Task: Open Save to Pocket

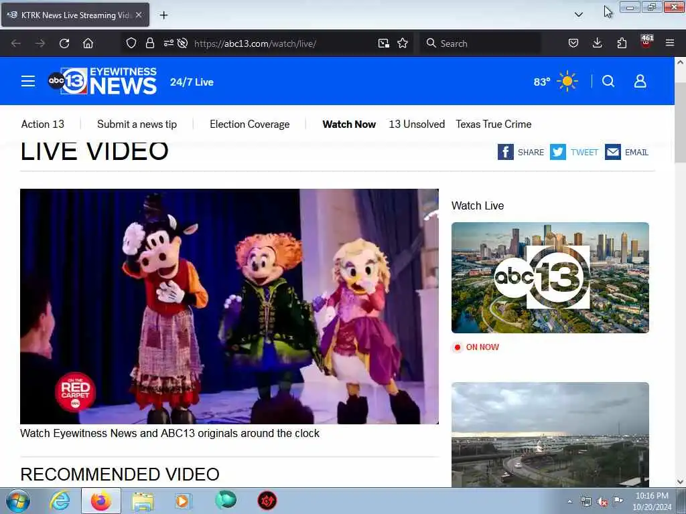Action: (573, 44)
